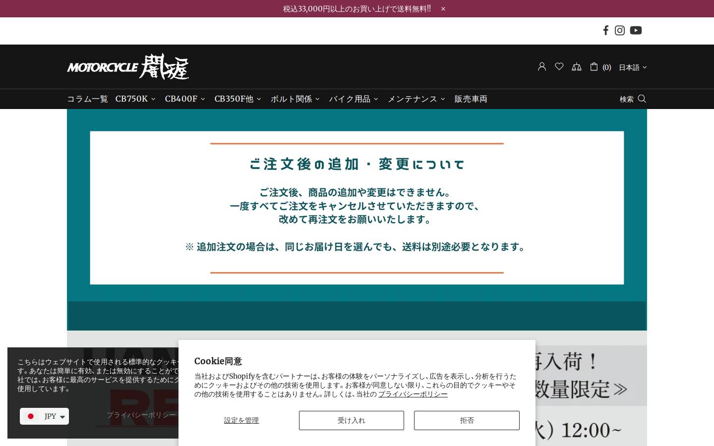Open the 日本語 language dropdown
This screenshot has width=714, height=446.
(633, 67)
